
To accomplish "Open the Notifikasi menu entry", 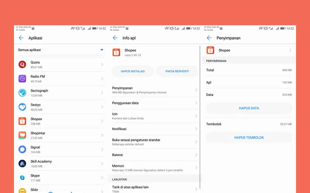I will coord(154,129).
